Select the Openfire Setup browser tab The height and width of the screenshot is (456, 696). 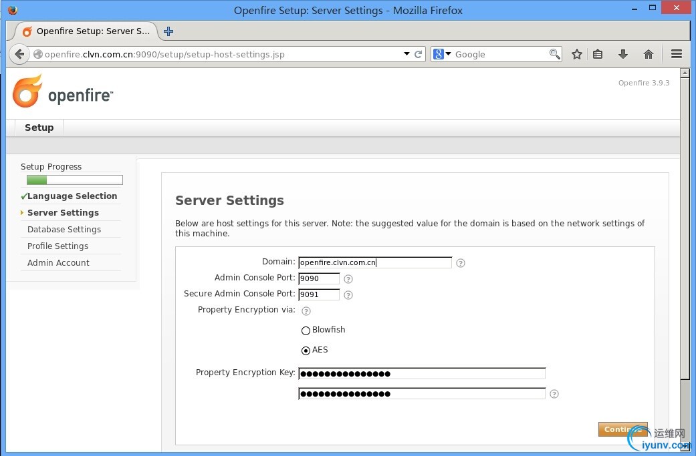[x=86, y=31]
